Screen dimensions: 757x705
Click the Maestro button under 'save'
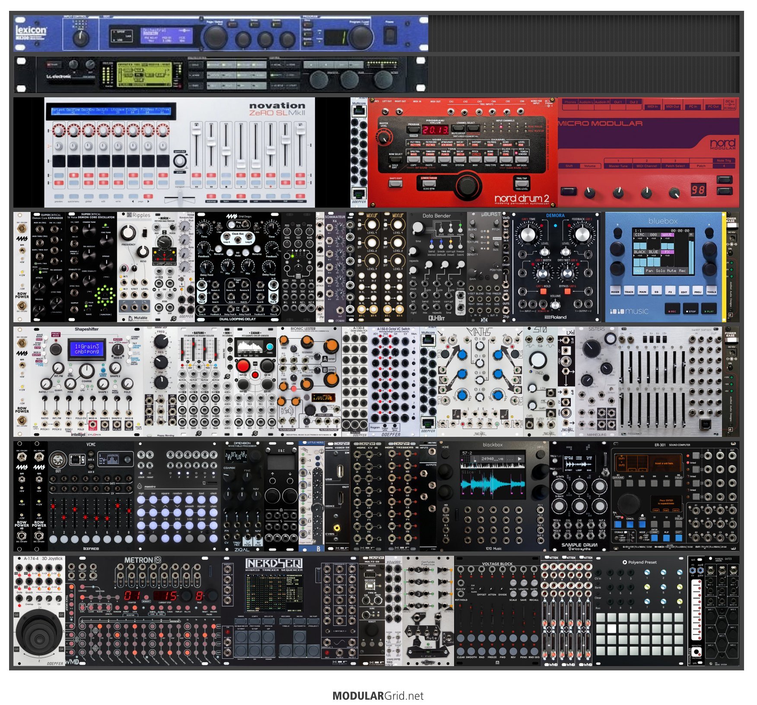[189, 500]
